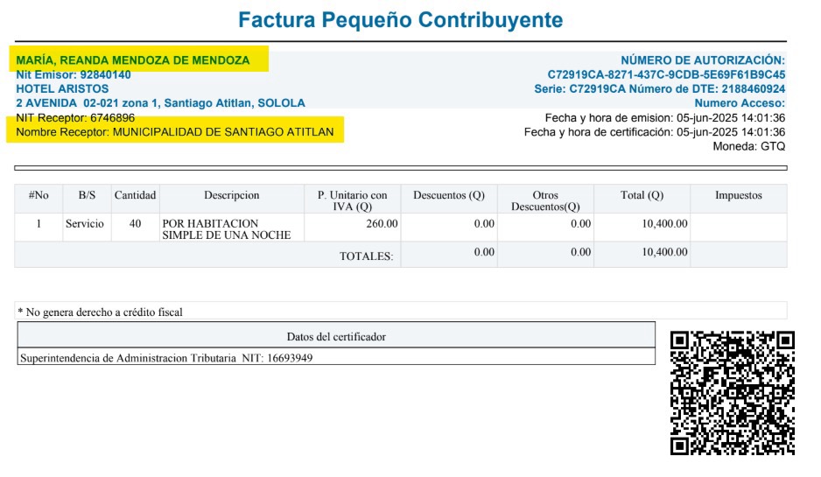Click highlighted Nombre Receptor MUNICIPALIDAD DE SANTIAGO ATITLAN
This screenshot has height=477, width=821.
coord(175,132)
